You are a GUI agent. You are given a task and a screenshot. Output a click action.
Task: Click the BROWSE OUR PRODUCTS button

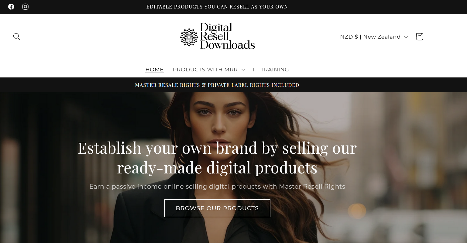[x=217, y=208]
